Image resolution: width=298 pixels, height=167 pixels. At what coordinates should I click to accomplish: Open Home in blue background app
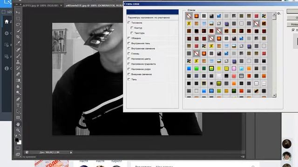pos(7,22)
